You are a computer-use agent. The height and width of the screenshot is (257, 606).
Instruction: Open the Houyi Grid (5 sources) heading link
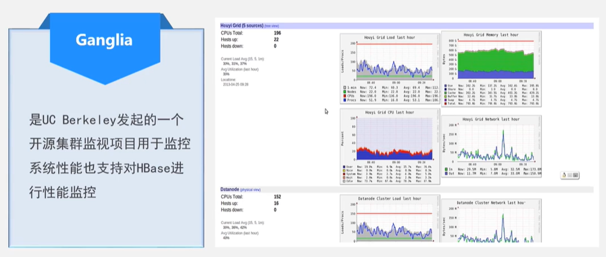tap(242, 26)
